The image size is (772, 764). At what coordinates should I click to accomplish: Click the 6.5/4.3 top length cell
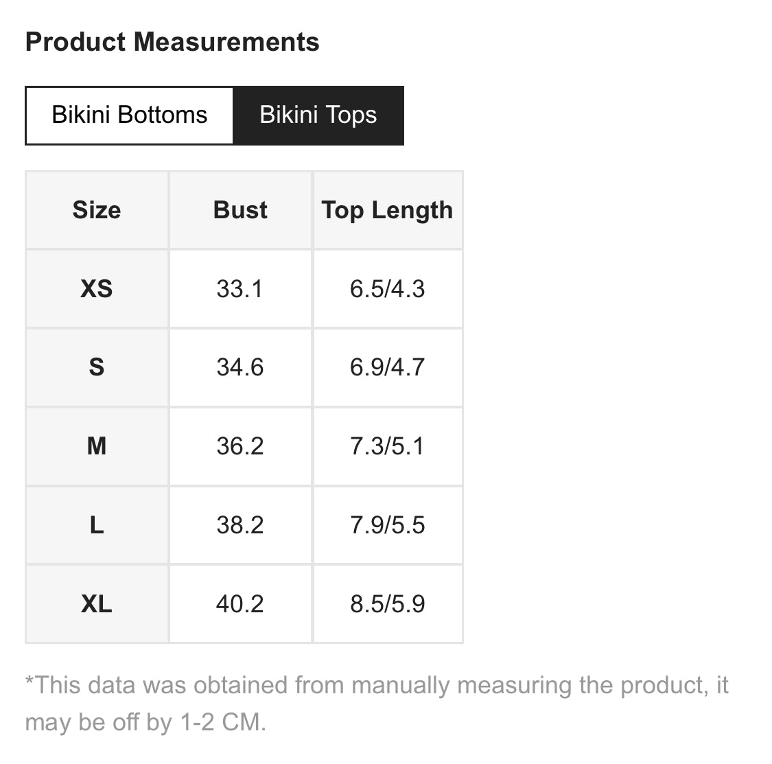(388, 289)
